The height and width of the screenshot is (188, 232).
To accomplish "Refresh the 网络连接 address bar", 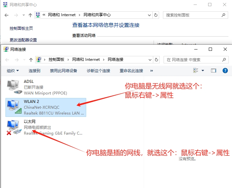I will click(156, 60).
